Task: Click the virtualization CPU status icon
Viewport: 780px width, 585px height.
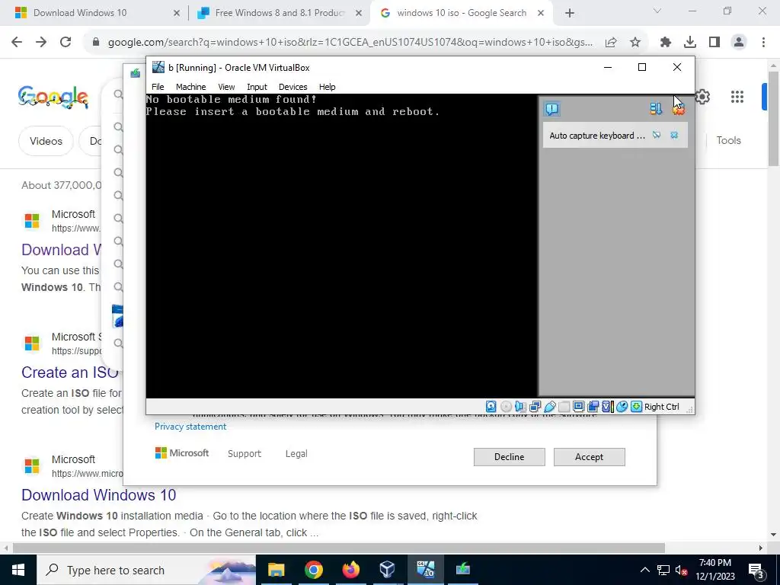Action: 607,407
